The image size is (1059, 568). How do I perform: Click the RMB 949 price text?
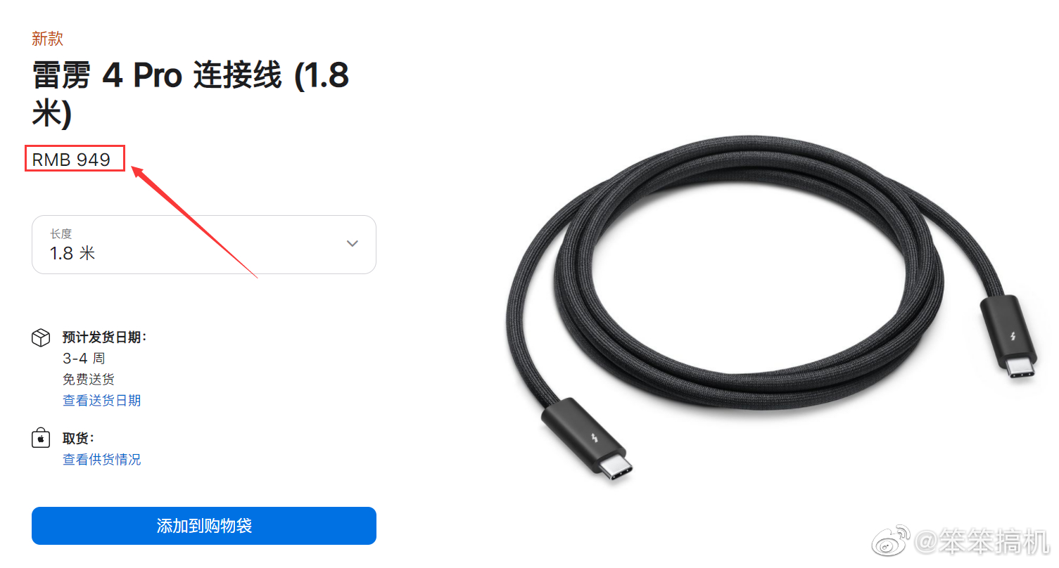pos(72,160)
